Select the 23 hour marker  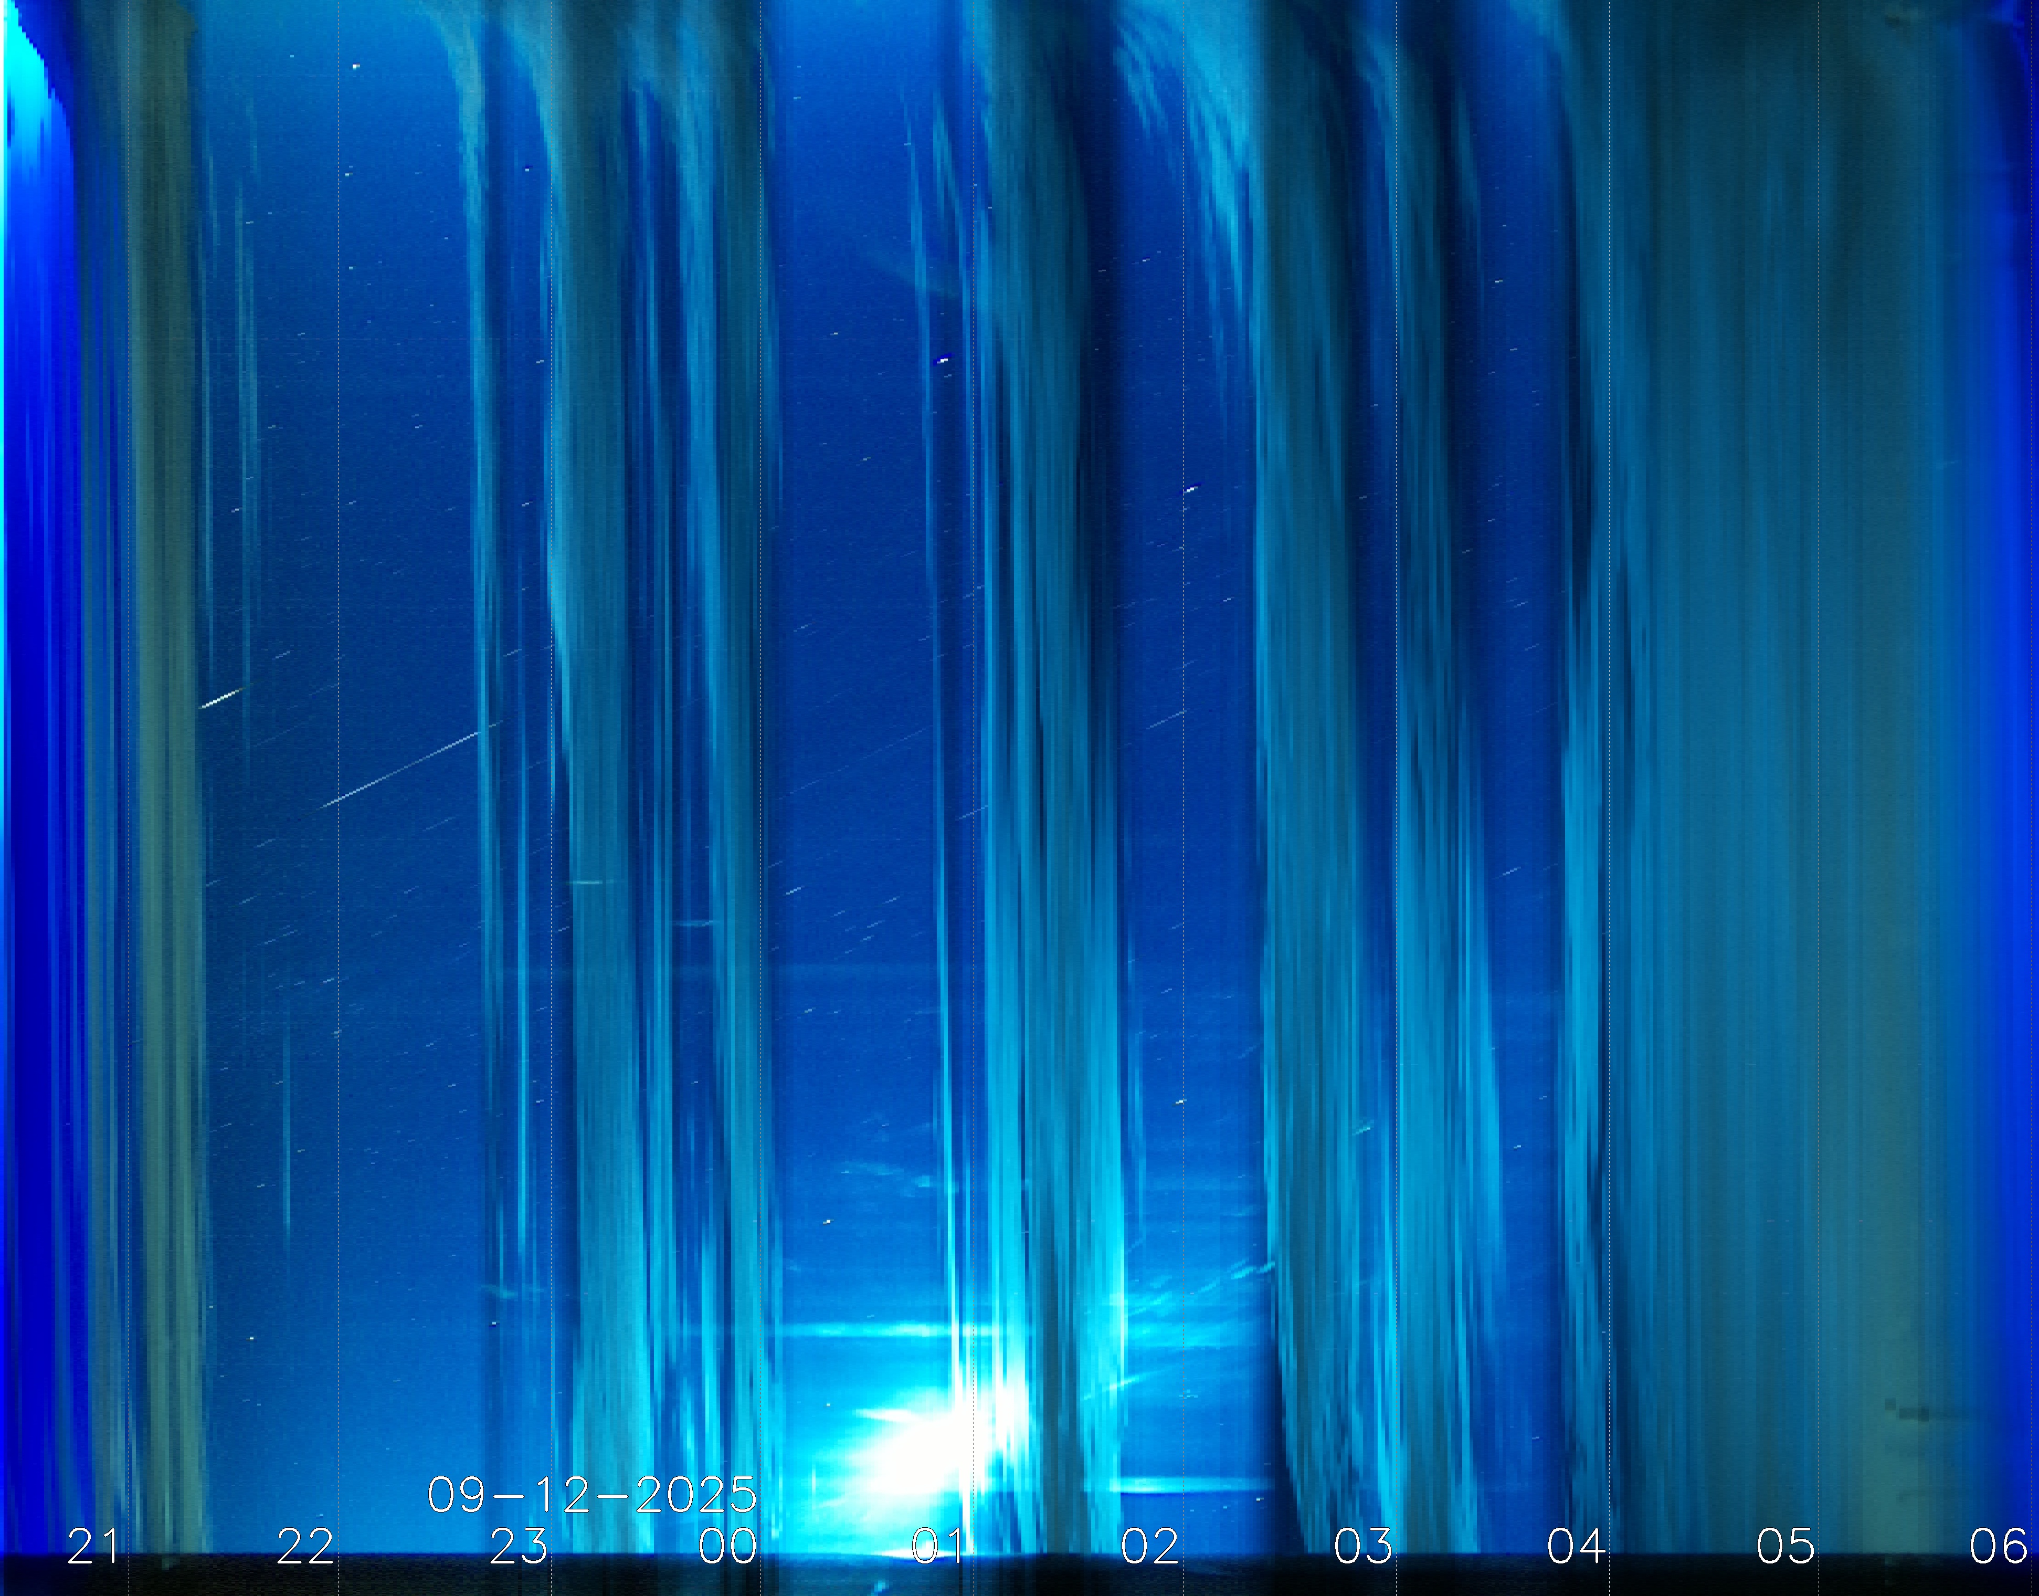519,1547
